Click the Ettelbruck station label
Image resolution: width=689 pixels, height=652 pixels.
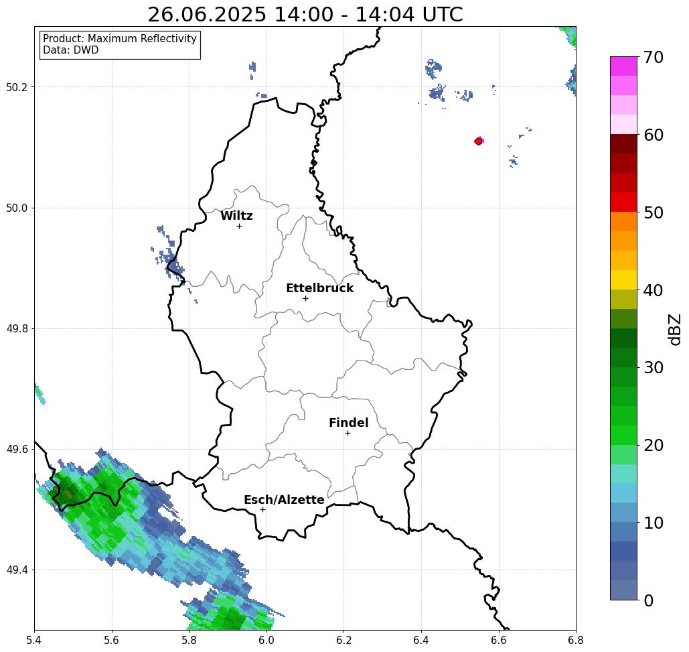pyautogui.click(x=320, y=288)
